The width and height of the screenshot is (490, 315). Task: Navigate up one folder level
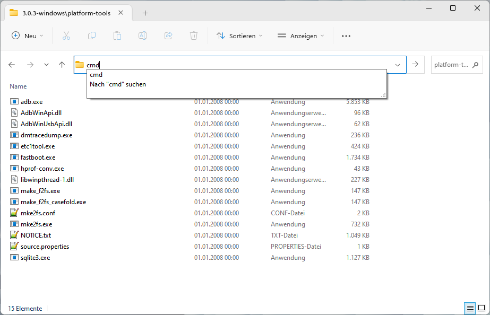[x=62, y=65]
